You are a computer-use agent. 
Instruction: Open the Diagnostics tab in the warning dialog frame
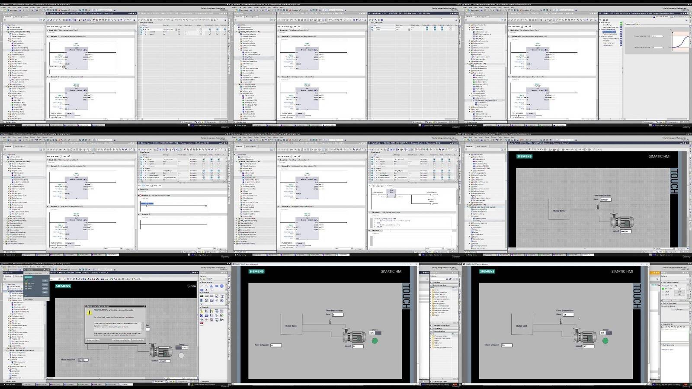tap(182, 381)
